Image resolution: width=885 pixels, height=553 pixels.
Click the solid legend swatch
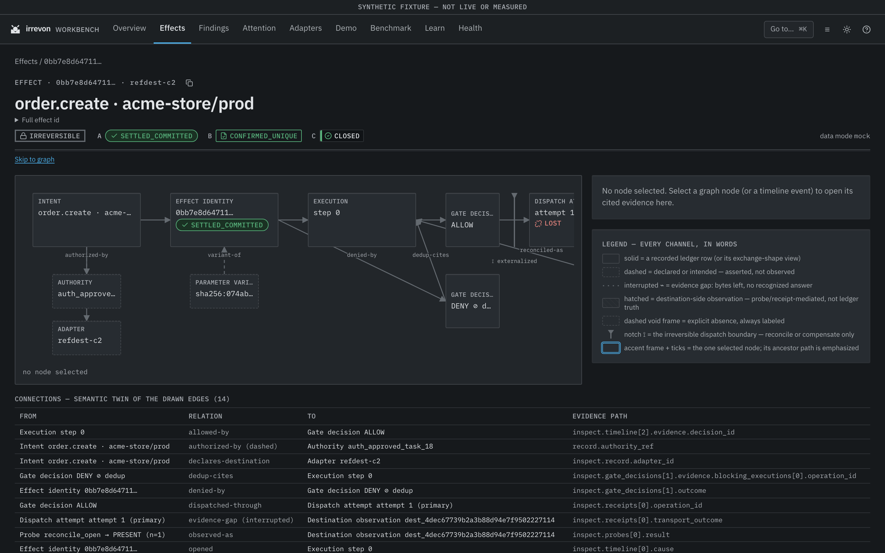pyautogui.click(x=611, y=259)
